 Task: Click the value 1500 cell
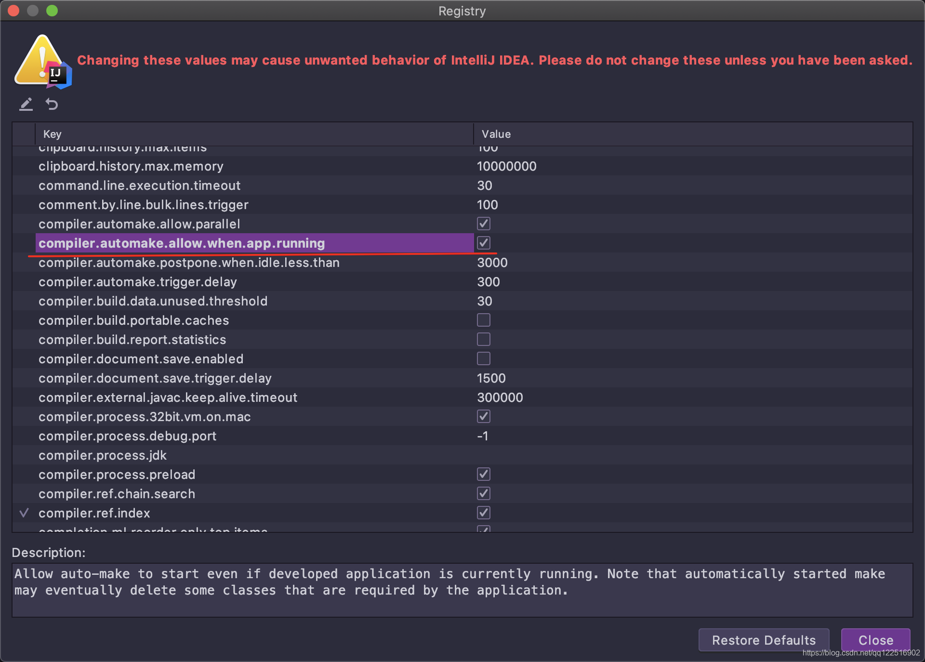491,378
